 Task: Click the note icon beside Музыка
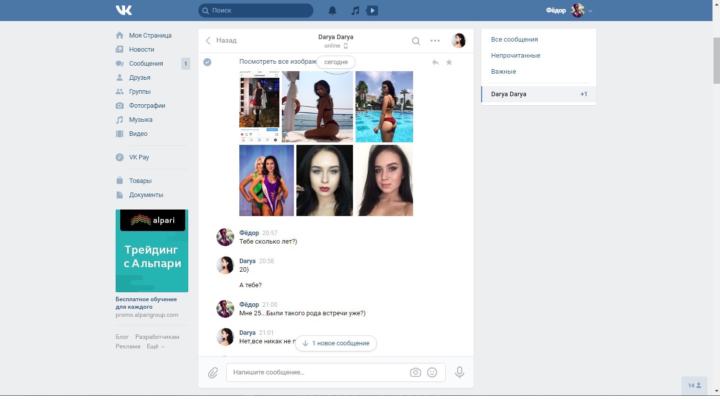[x=120, y=120]
